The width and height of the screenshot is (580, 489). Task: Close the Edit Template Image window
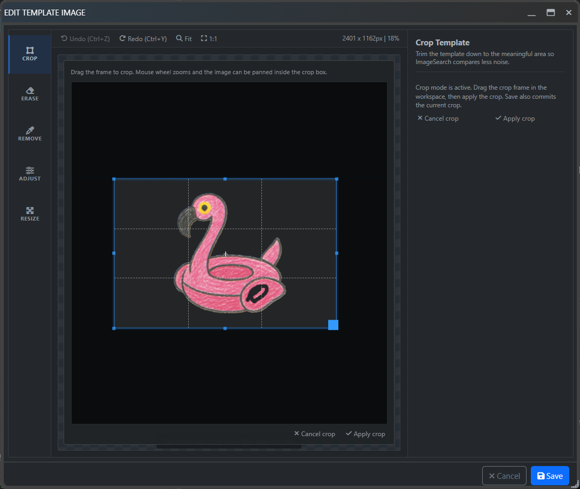coord(569,13)
